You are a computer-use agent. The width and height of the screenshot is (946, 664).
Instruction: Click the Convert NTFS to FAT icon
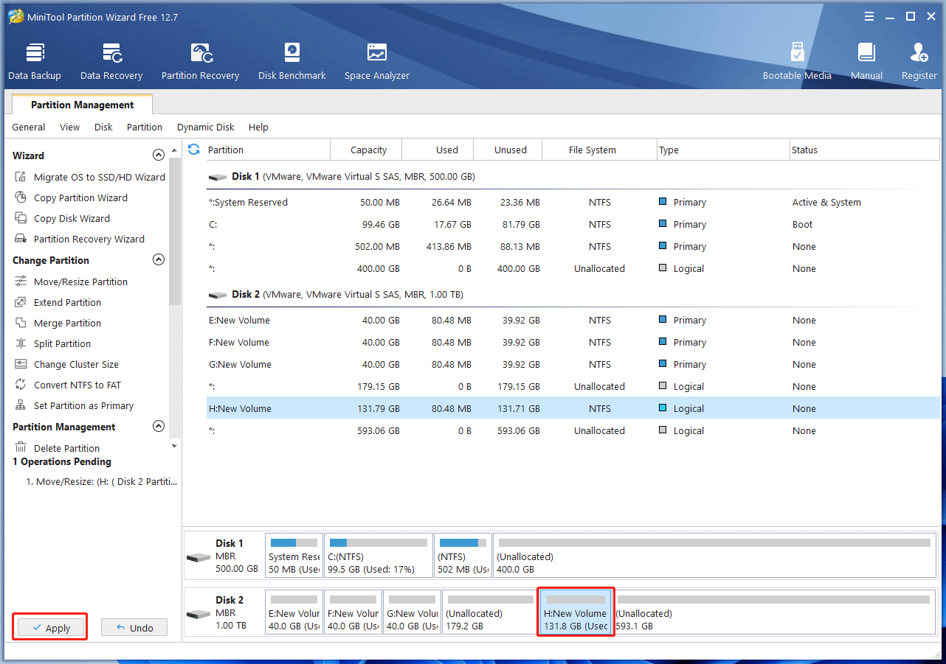[21, 385]
